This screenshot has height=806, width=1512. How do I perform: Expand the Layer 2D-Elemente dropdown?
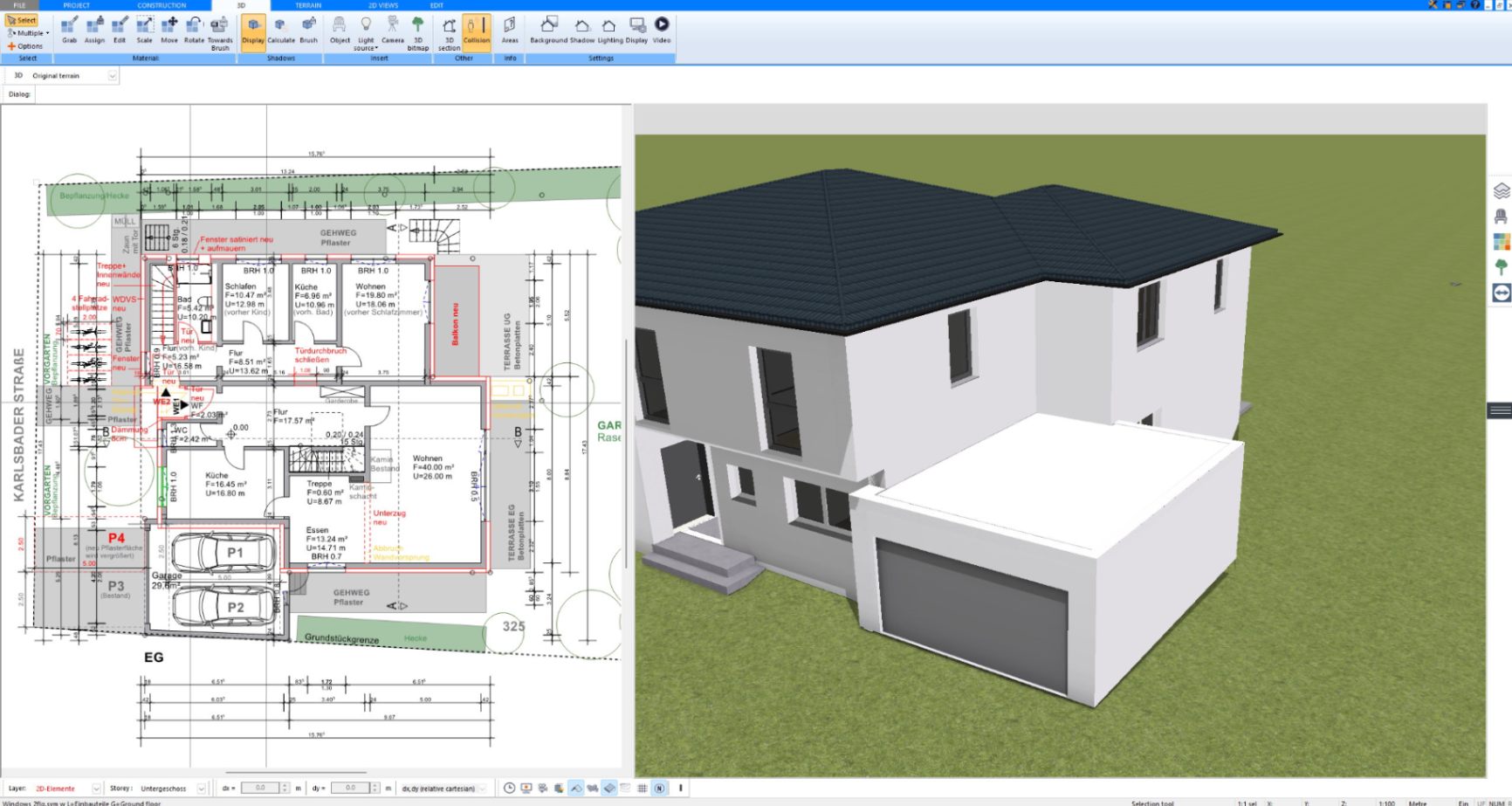96,789
